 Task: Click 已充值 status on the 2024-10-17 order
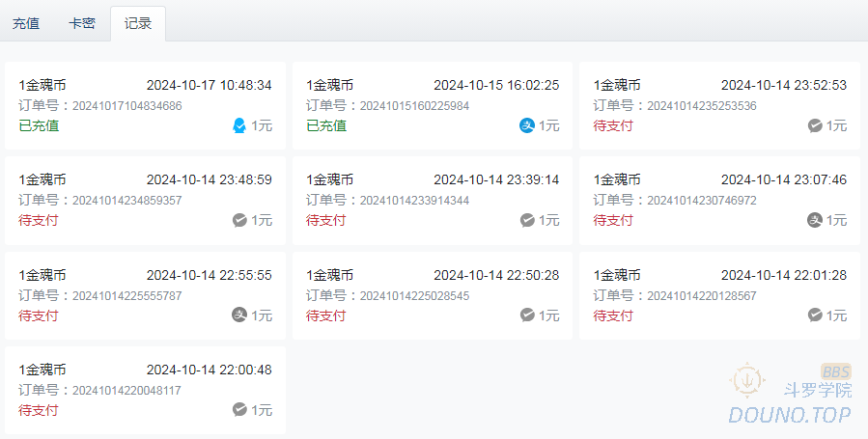point(39,125)
